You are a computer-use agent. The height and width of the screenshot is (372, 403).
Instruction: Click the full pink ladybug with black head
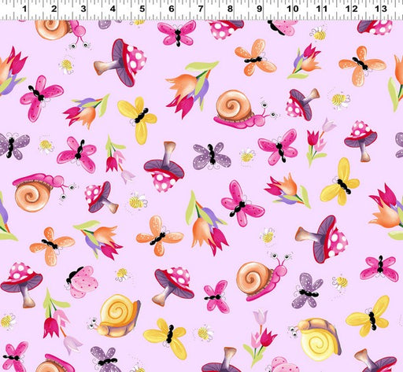[81, 282]
